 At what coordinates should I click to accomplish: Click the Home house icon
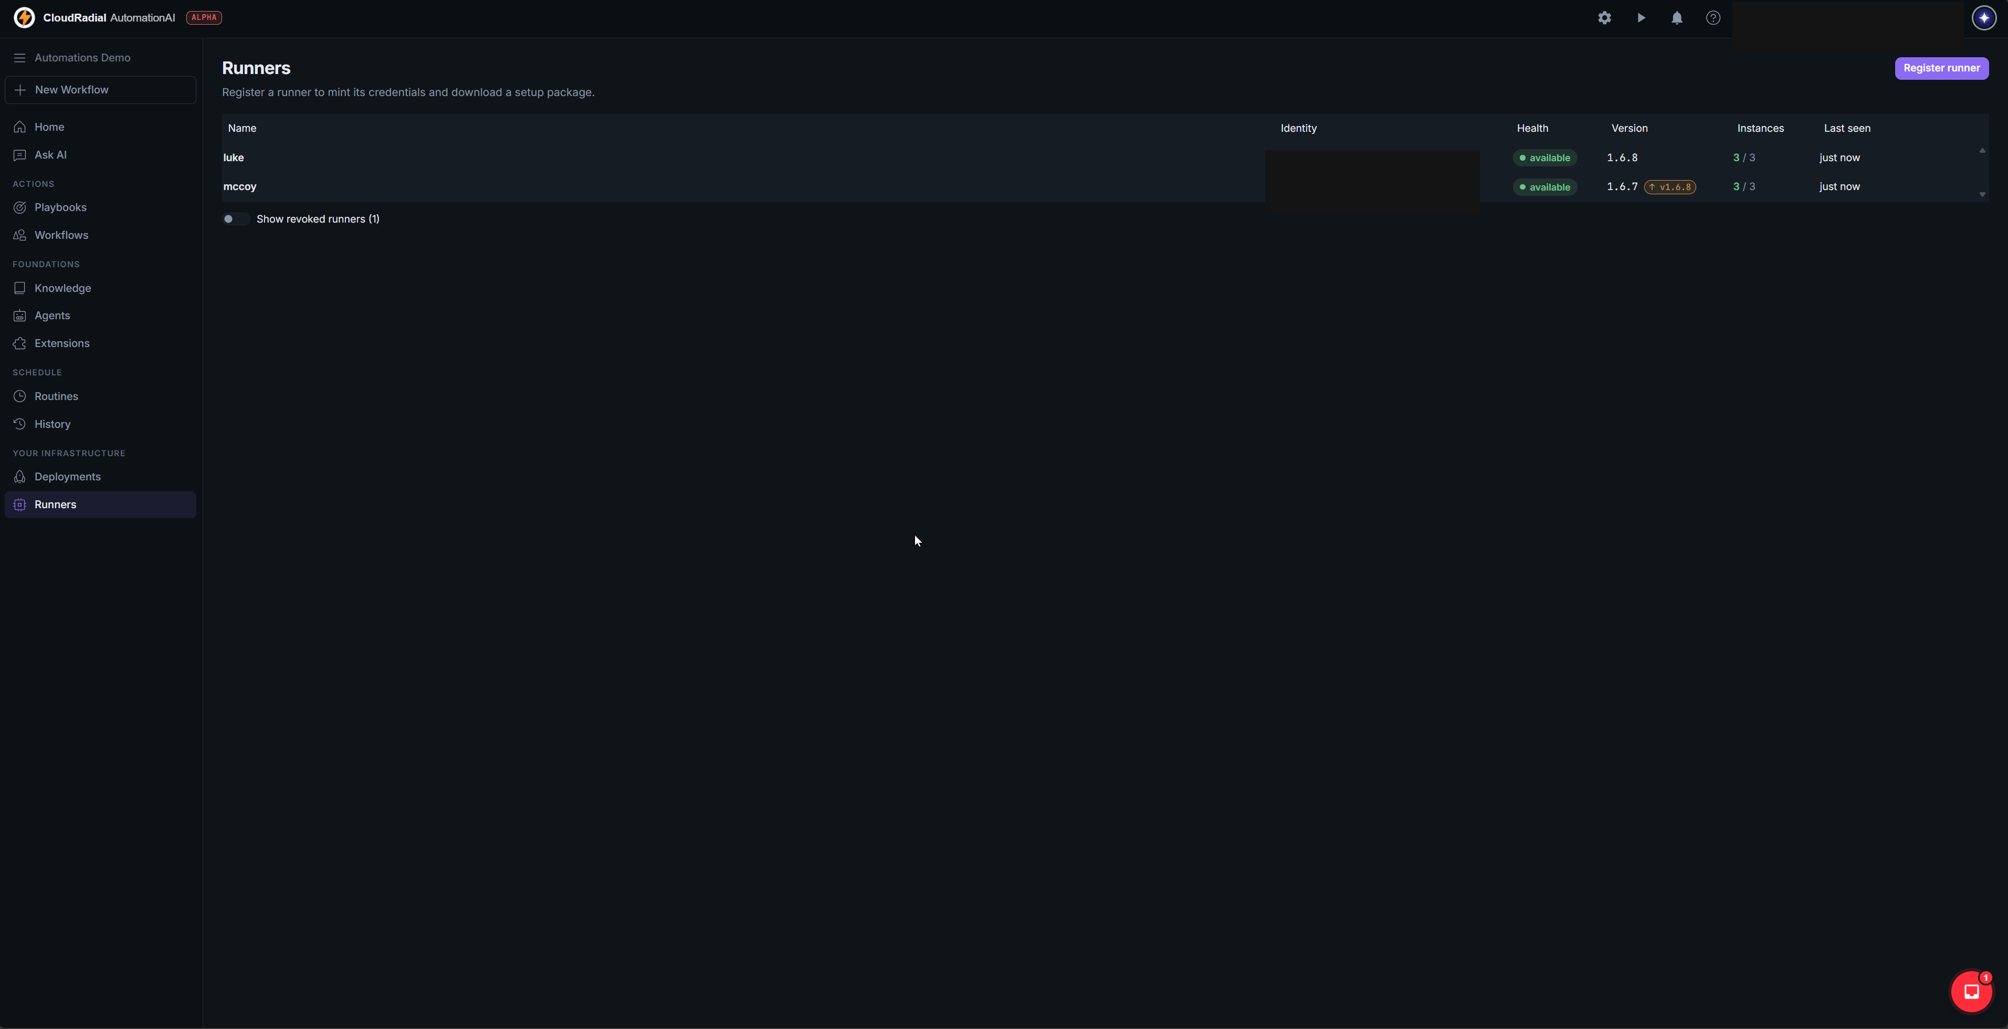19,127
